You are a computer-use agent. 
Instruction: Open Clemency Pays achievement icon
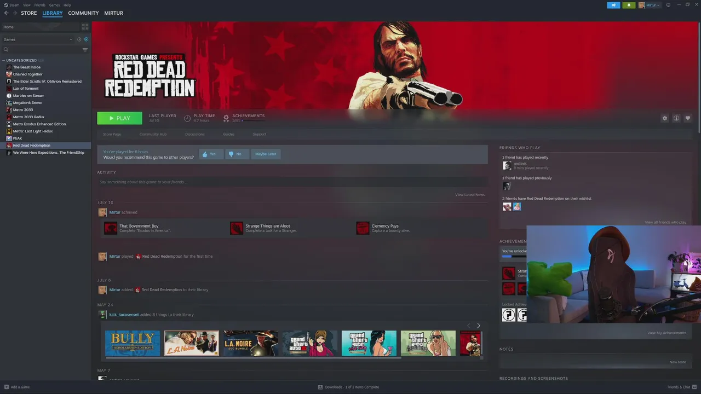point(363,228)
